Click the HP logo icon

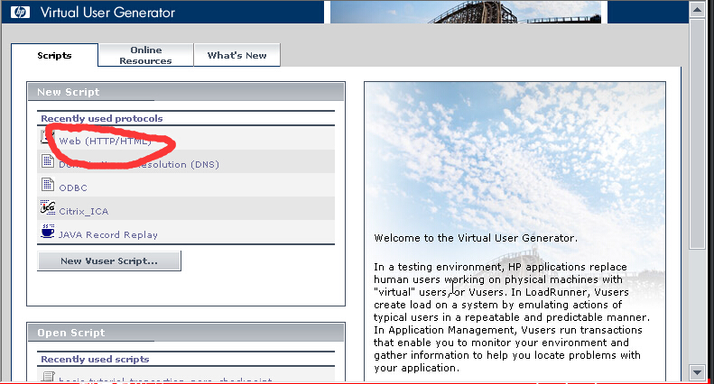[x=20, y=12]
